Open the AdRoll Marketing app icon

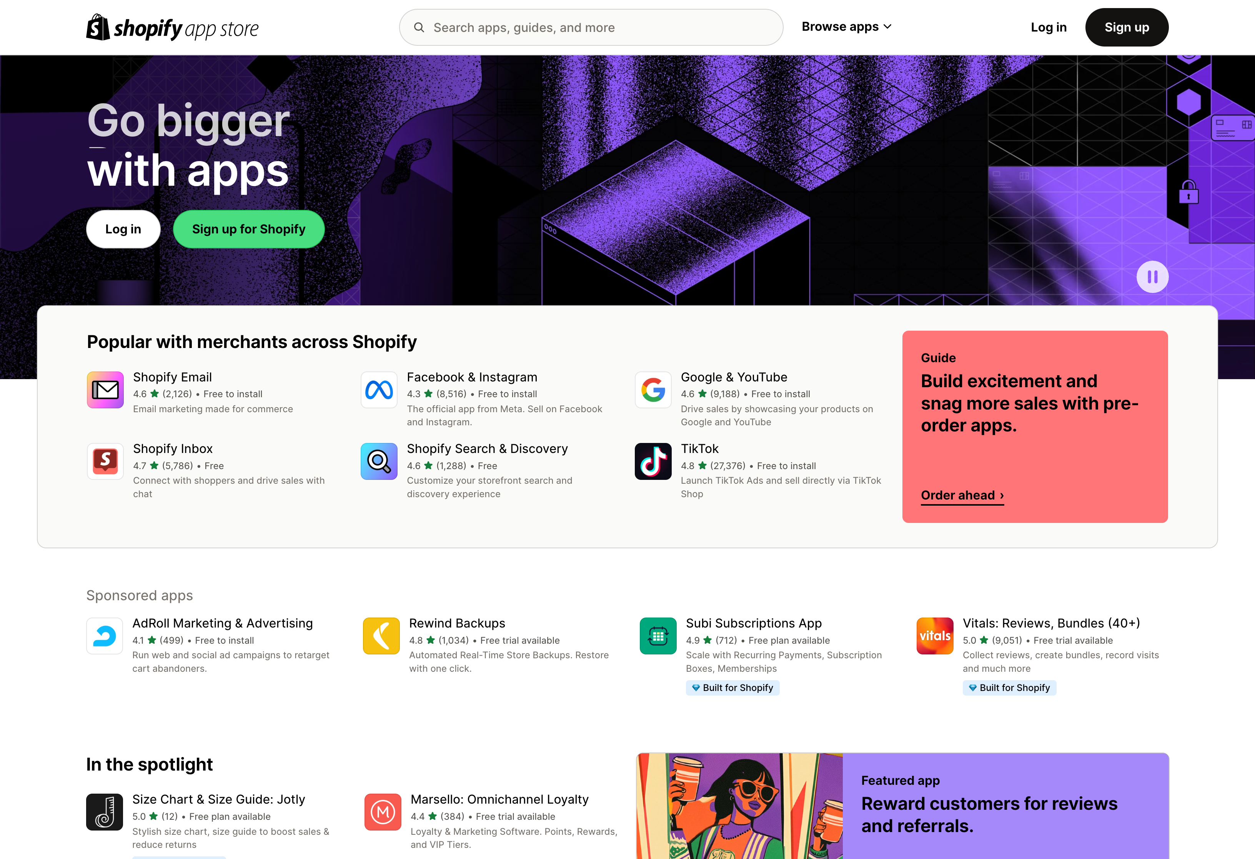coord(105,636)
